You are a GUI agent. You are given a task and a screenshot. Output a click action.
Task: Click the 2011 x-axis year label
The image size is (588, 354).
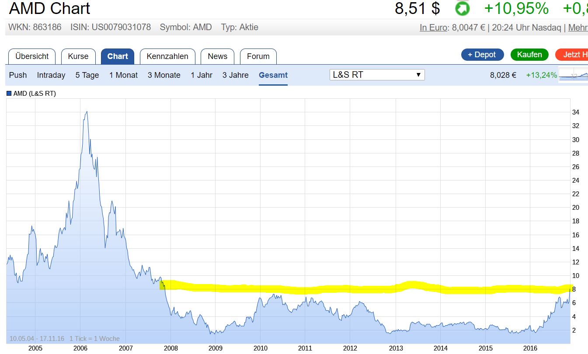[x=305, y=348]
